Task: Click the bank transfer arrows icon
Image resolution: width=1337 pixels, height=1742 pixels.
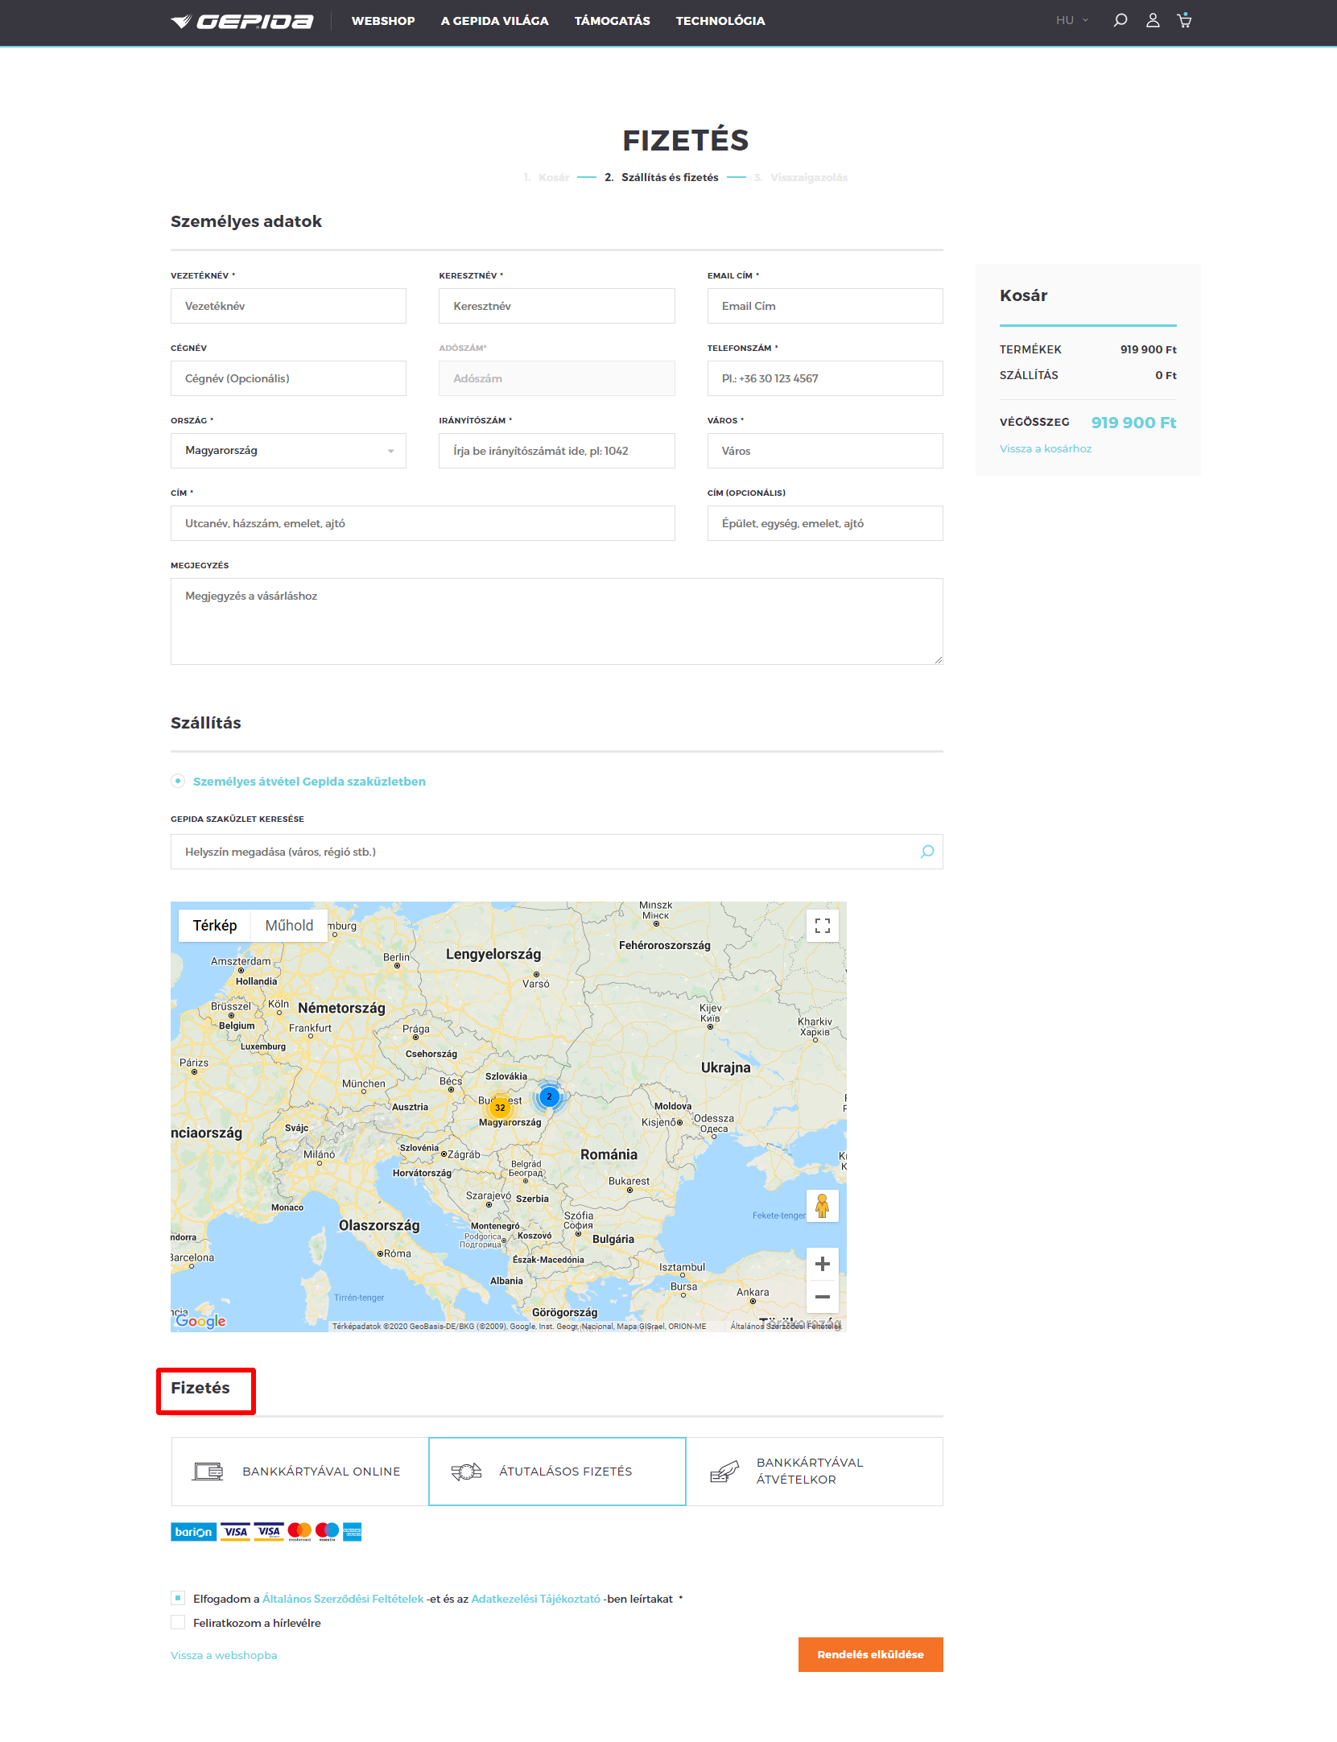Action: (x=466, y=1472)
